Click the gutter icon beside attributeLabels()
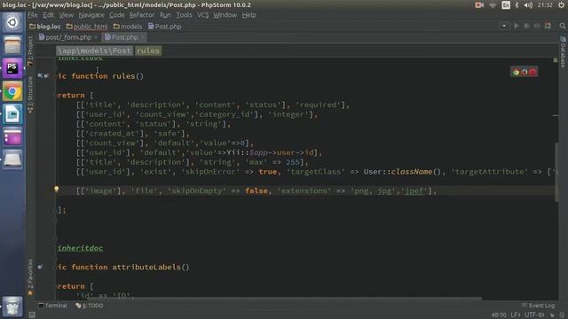This screenshot has height=319, width=568. coord(40,267)
